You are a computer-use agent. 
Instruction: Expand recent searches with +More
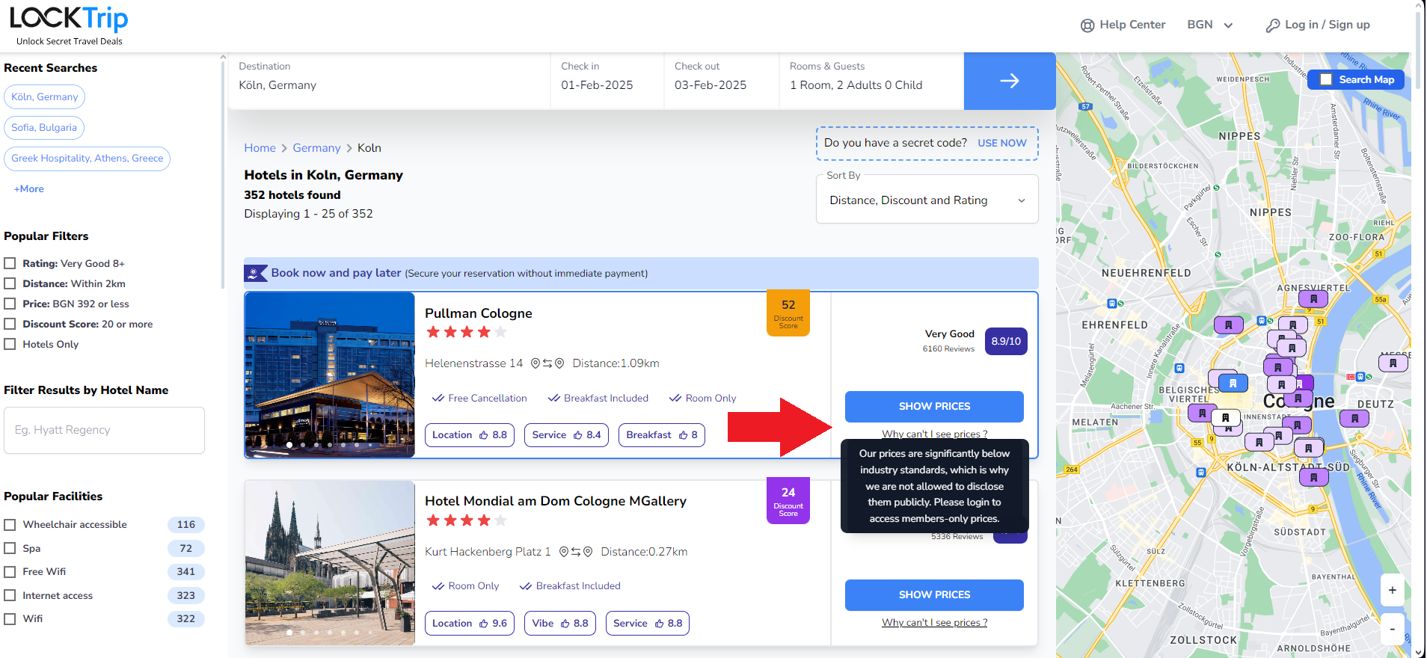29,189
